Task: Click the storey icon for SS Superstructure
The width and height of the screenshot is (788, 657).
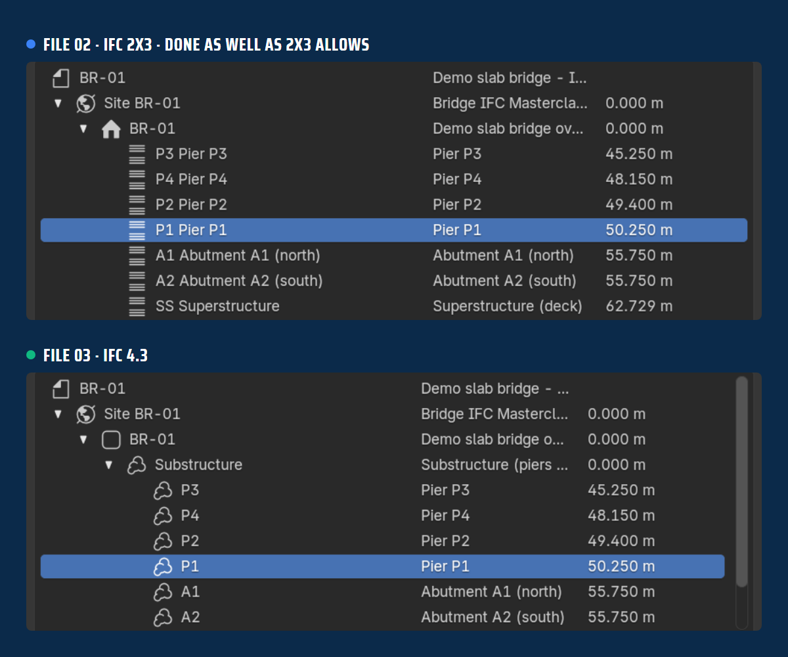Action: click(137, 307)
